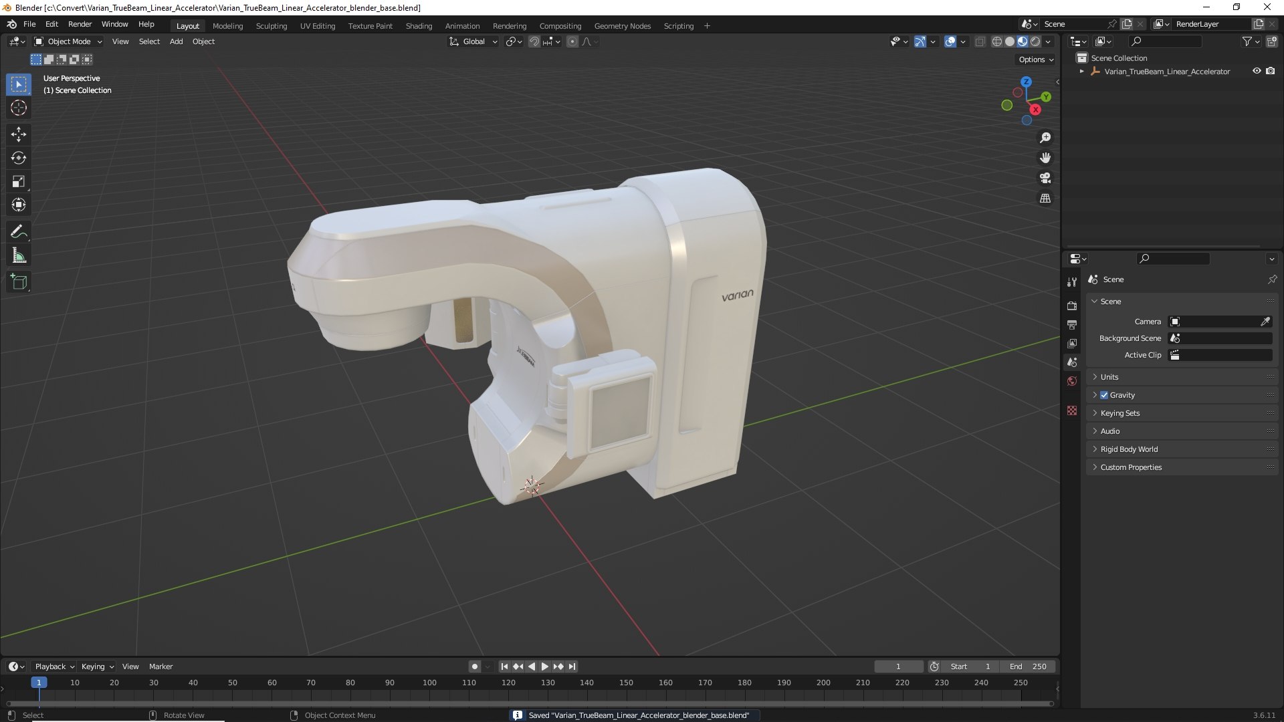Image resolution: width=1284 pixels, height=722 pixels.
Task: Toggle auto keying record button
Action: click(475, 667)
